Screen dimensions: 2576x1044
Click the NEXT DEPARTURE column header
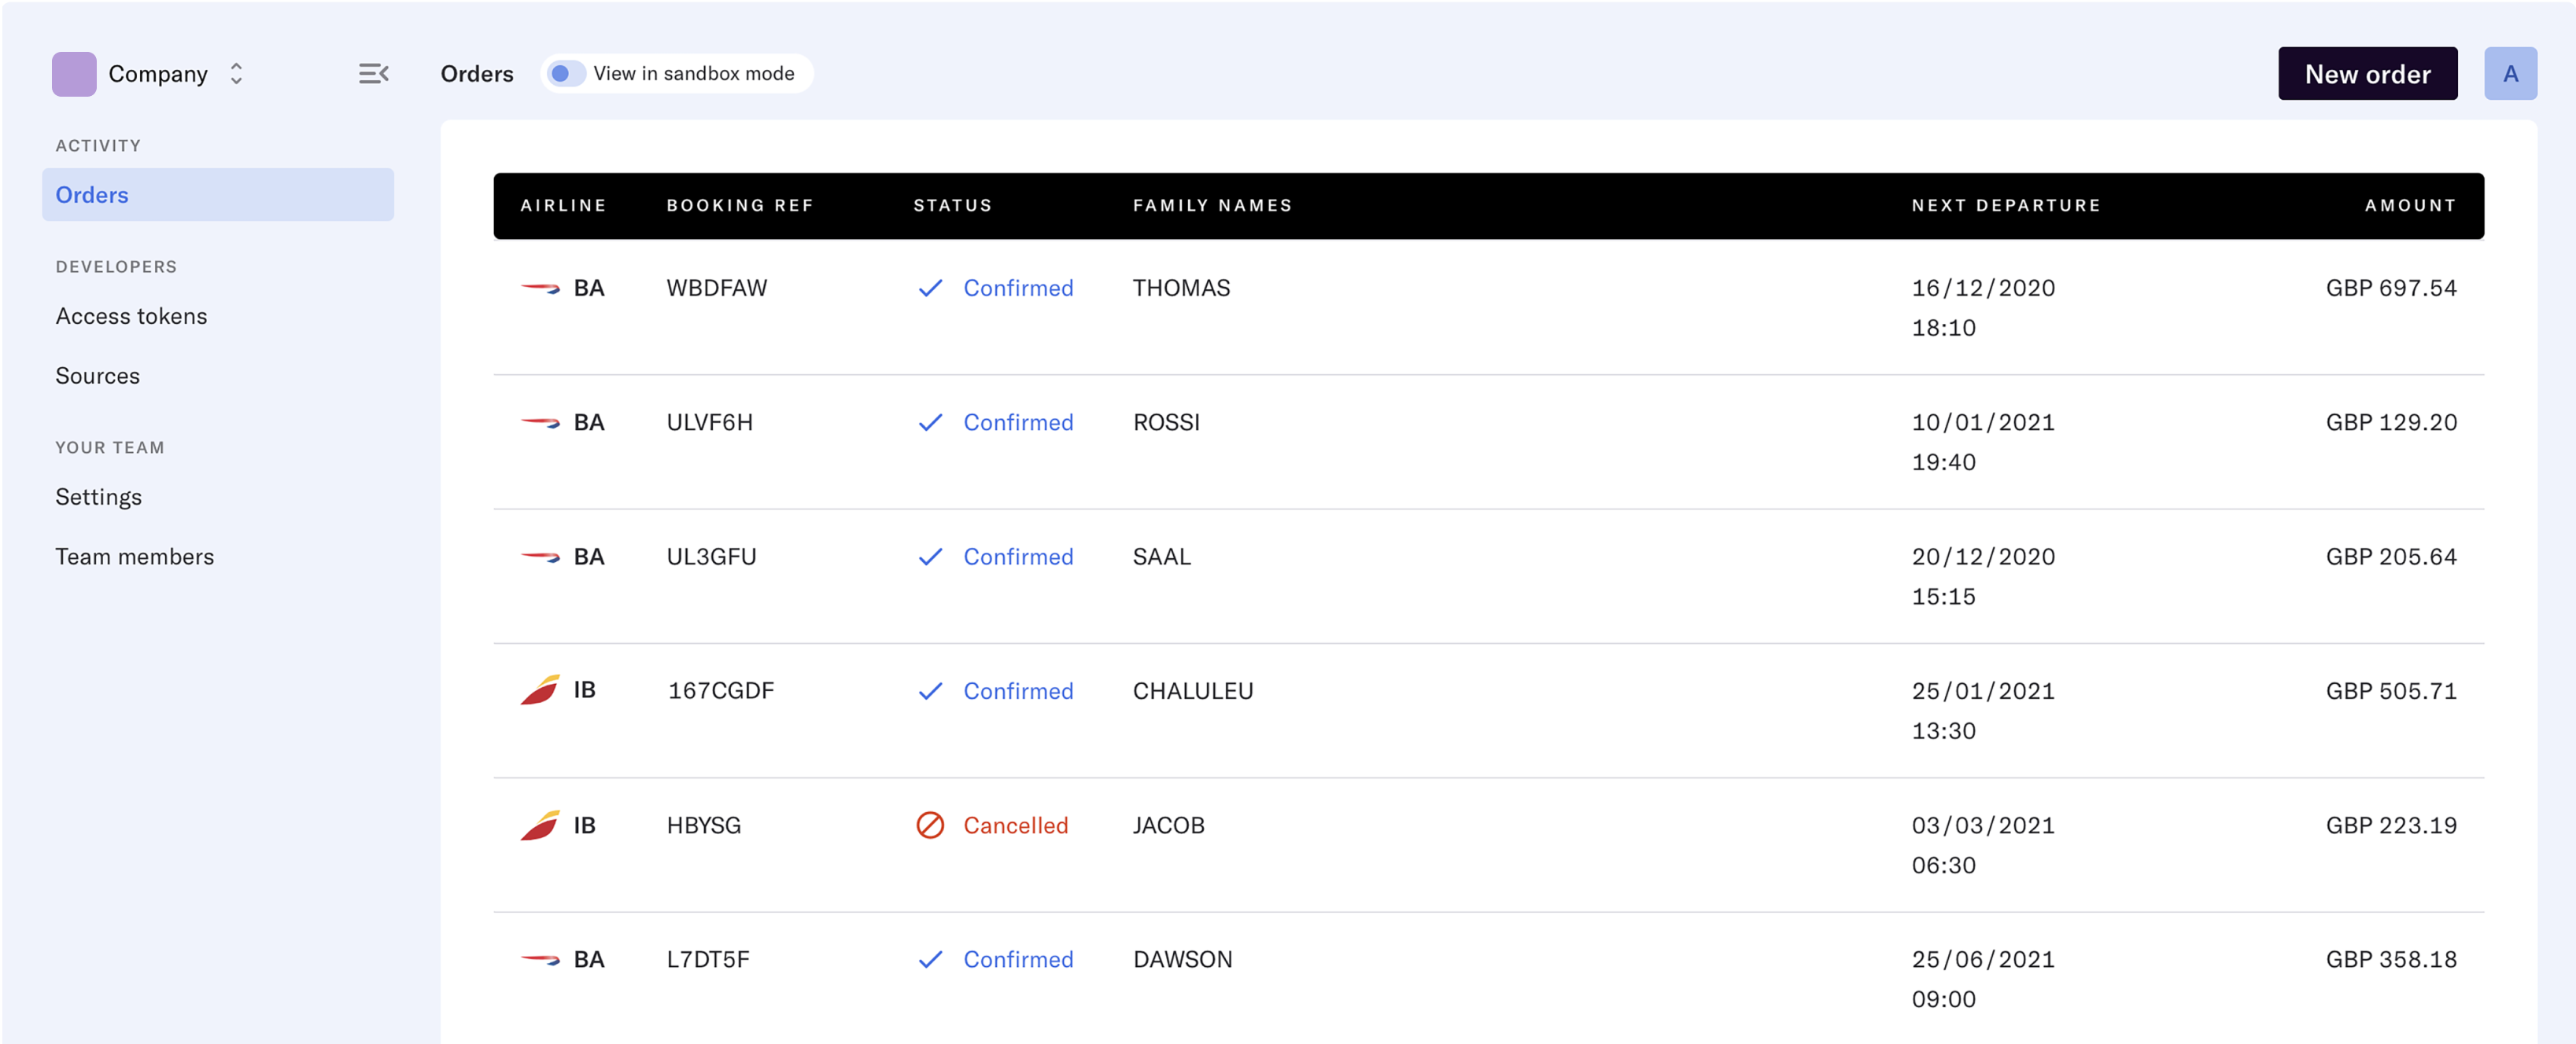[2006, 205]
